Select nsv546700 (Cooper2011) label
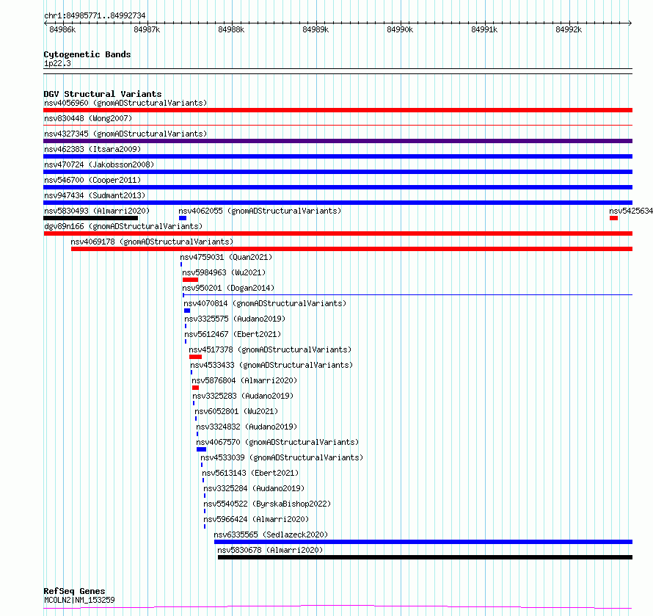Viewport: 653px width, 616px height. coord(92,180)
